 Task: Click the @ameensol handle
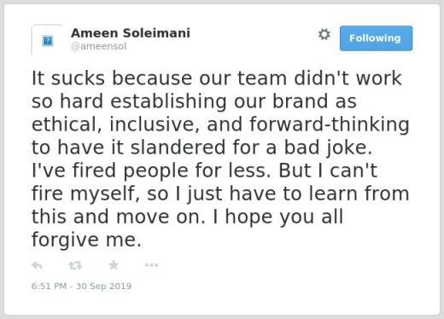pyautogui.click(x=98, y=46)
